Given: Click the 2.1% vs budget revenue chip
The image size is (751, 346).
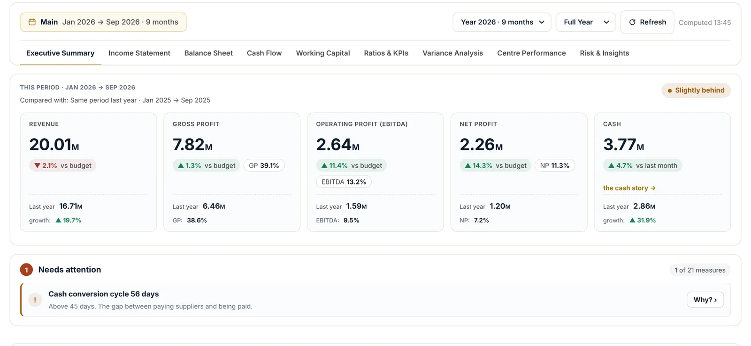Looking at the screenshot, I should tap(62, 165).
